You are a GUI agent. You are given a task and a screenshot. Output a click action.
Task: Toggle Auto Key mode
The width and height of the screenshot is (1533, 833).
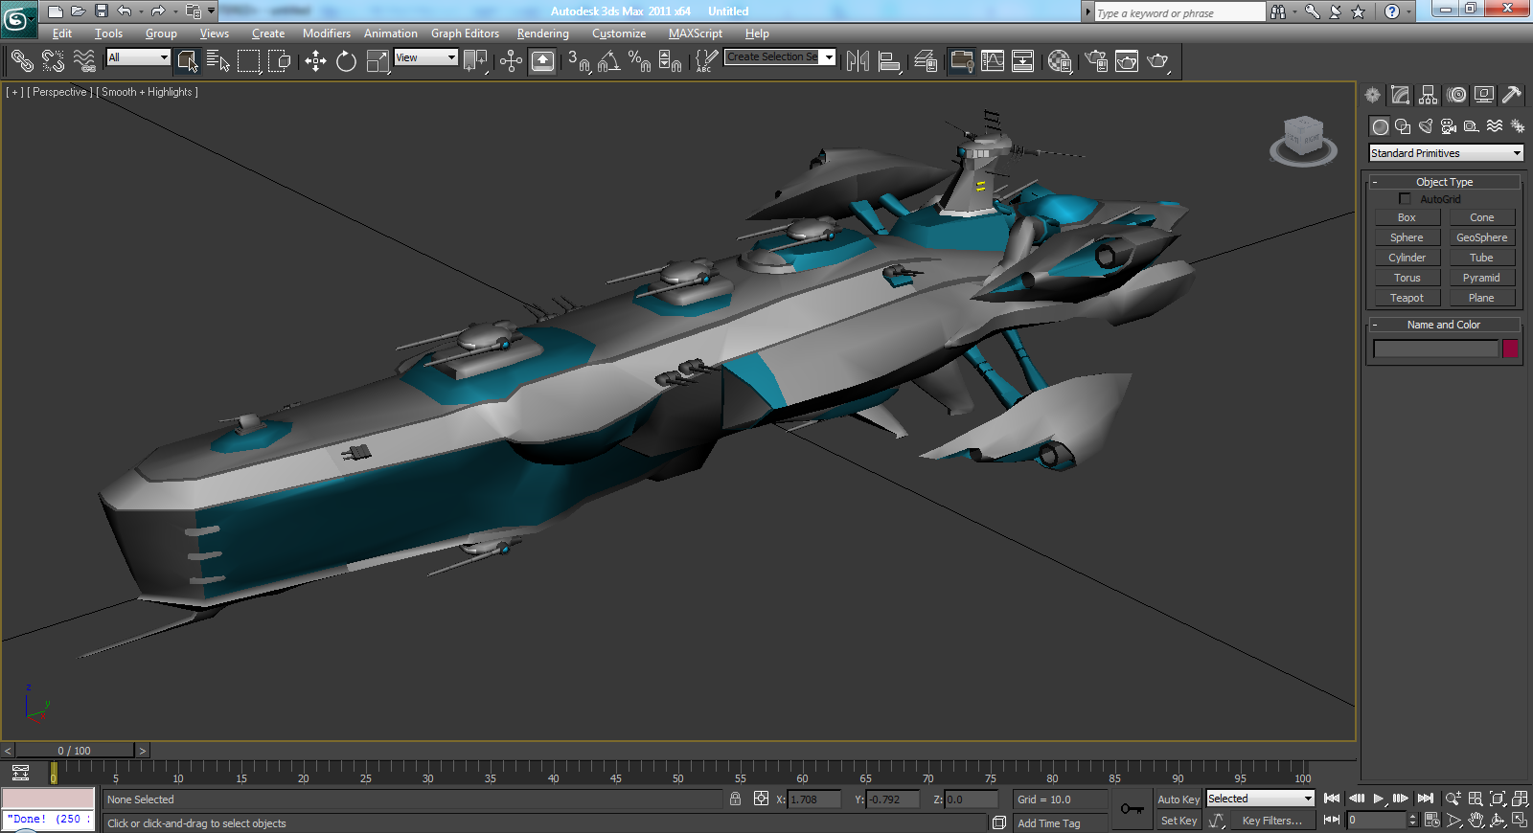[1178, 799]
